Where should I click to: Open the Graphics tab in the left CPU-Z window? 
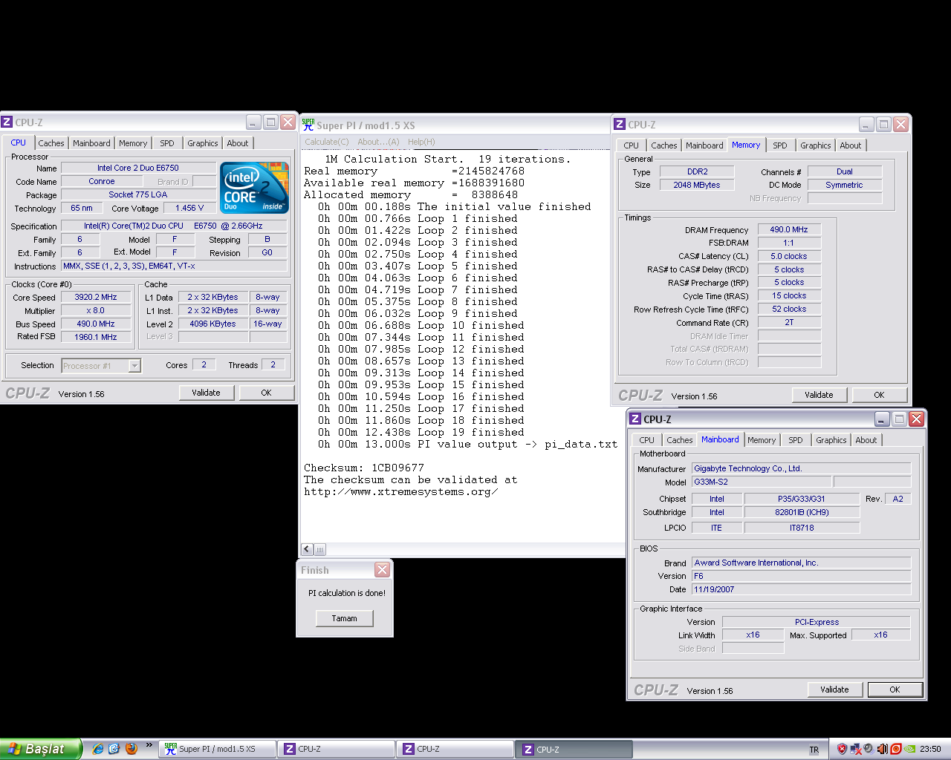[x=202, y=143]
